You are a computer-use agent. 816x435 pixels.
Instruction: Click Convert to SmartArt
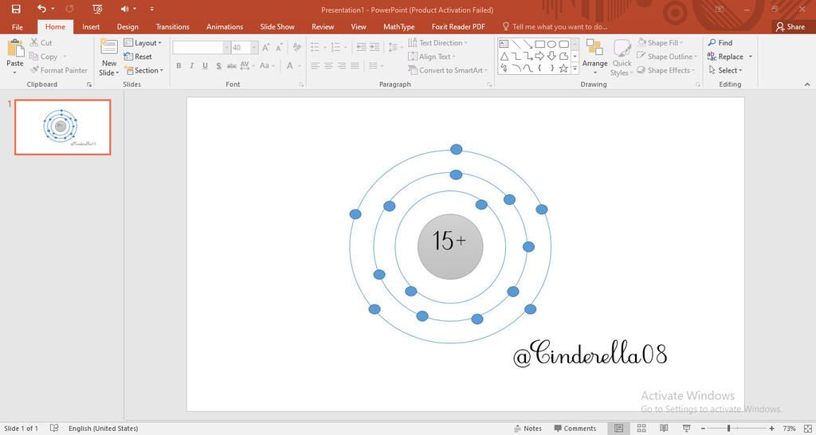pos(448,70)
